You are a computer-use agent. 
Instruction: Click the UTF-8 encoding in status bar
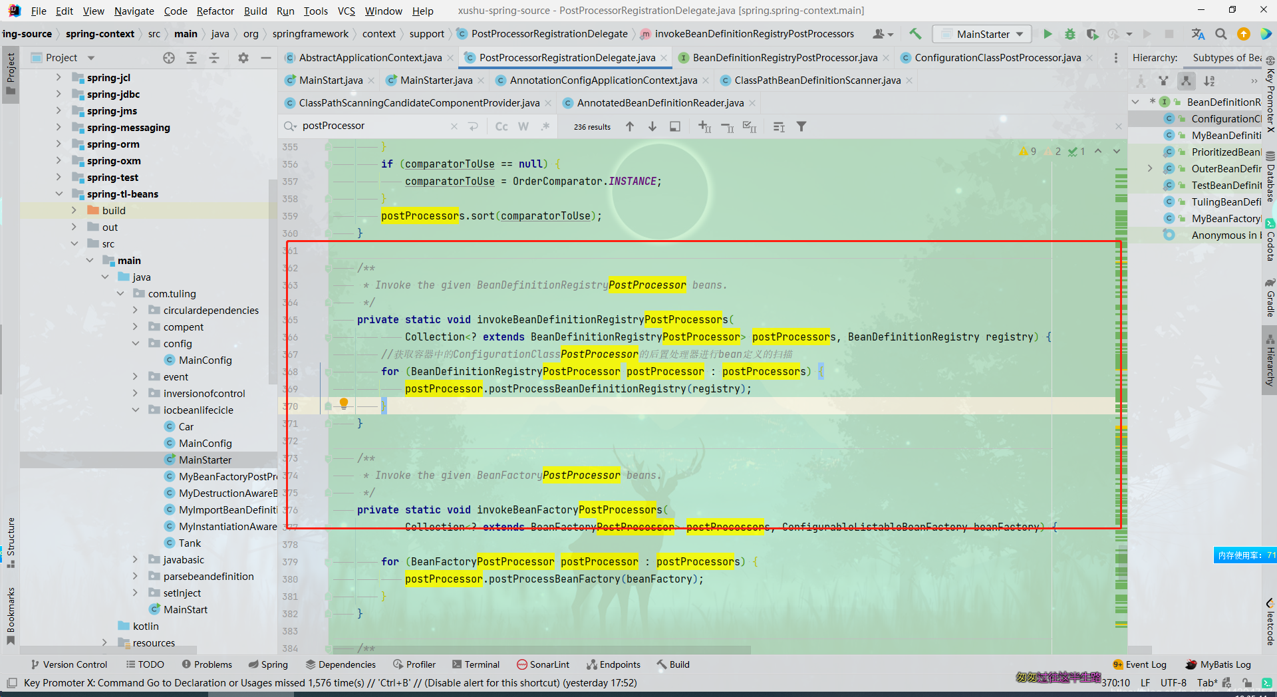tap(1174, 683)
